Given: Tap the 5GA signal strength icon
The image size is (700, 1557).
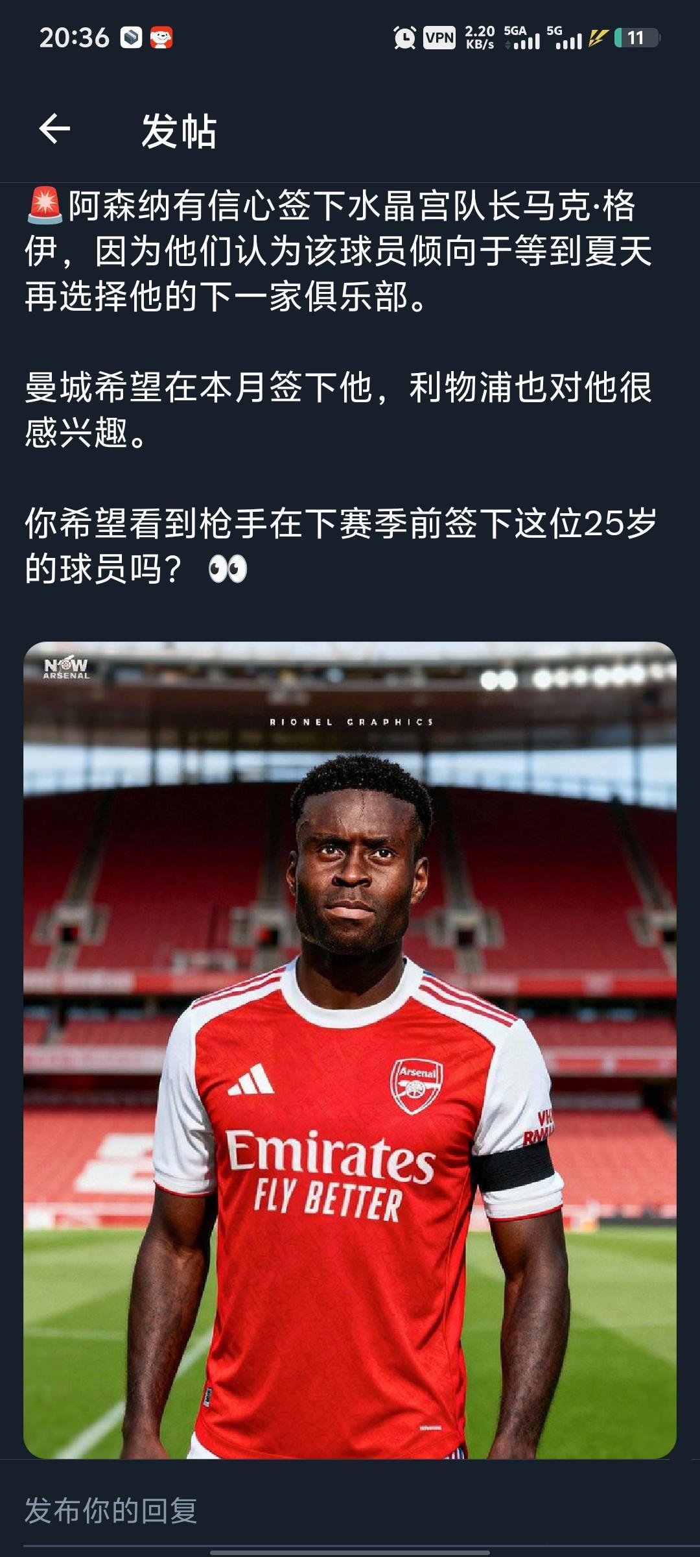Looking at the screenshot, I should 522,38.
